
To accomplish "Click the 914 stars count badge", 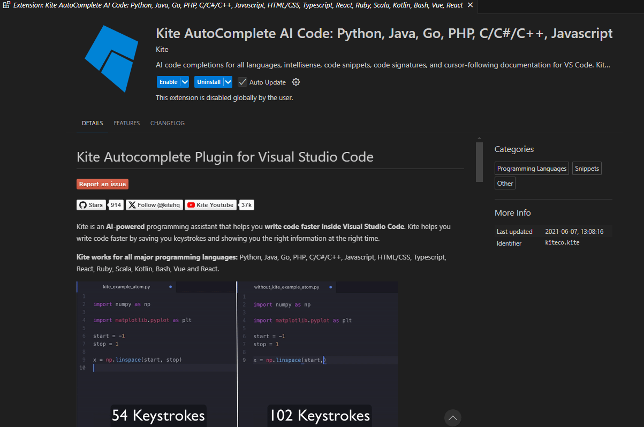I will pos(116,205).
